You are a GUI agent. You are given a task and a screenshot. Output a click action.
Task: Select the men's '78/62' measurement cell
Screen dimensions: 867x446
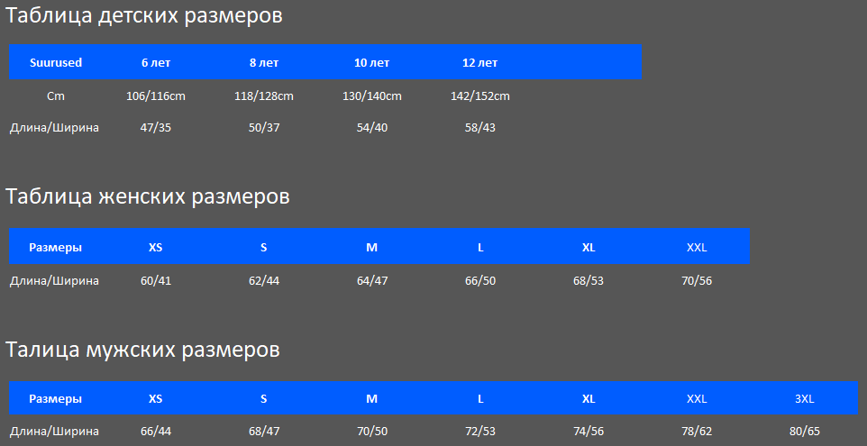point(697,431)
